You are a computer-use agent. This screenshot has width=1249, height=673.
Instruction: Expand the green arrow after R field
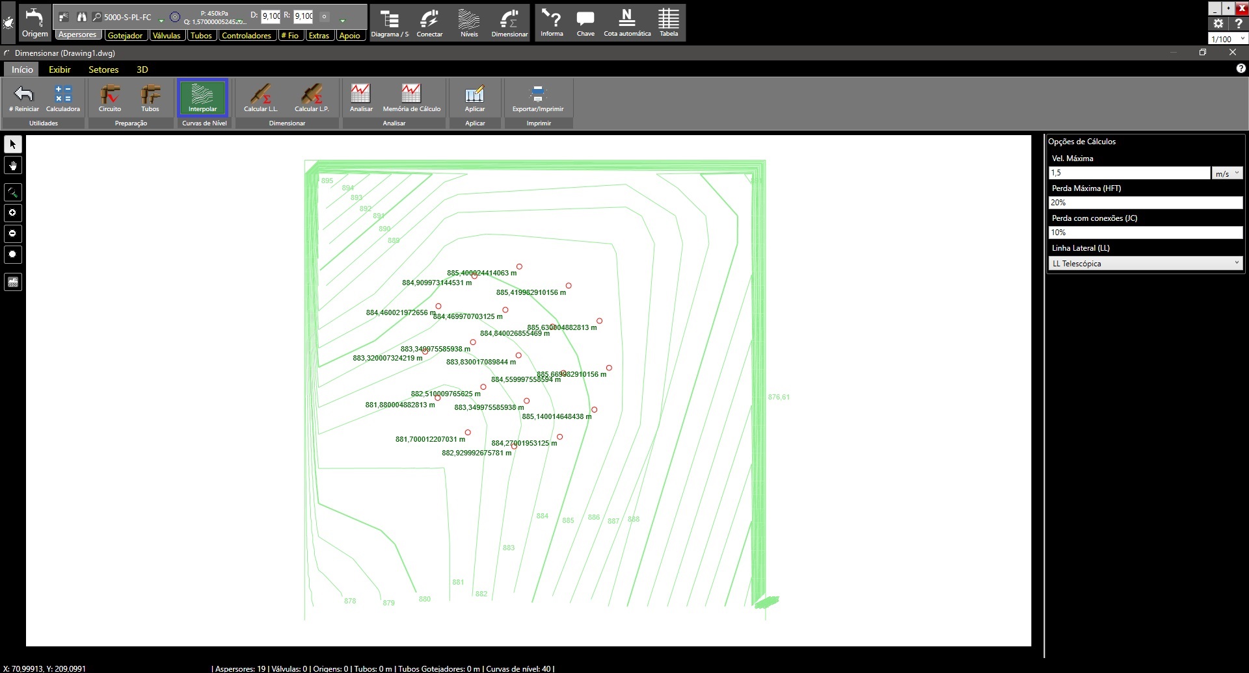[x=343, y=20]
